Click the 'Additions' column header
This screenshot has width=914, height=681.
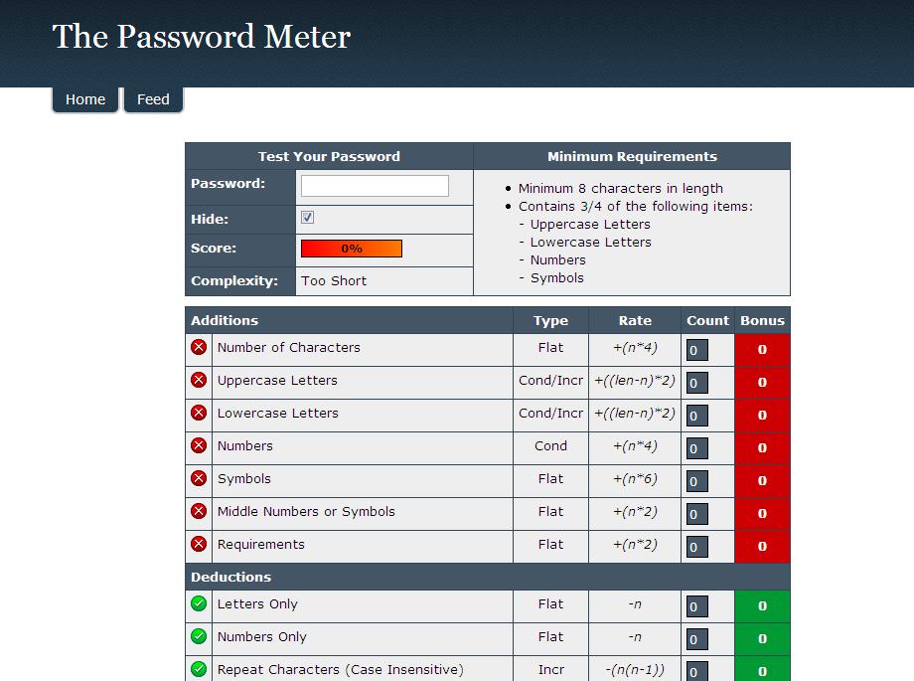[225, 320]
